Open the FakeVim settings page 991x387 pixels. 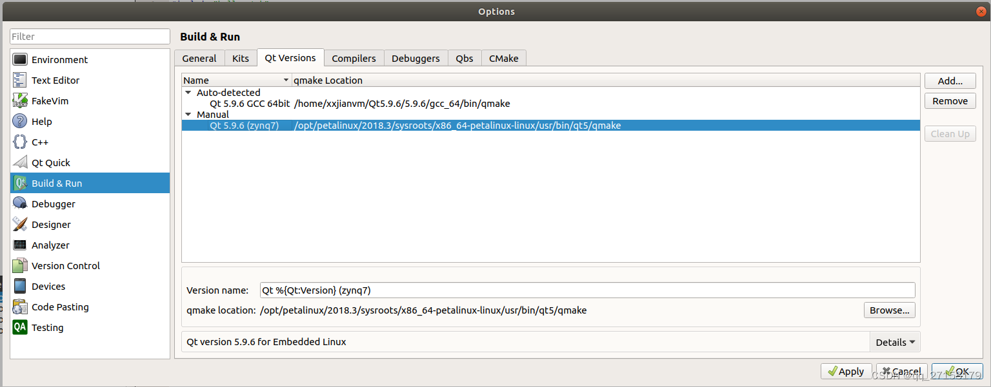coord(19,100)
